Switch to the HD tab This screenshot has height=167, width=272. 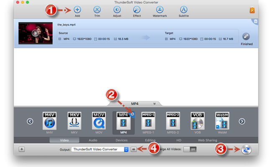(x=179, y=140)
